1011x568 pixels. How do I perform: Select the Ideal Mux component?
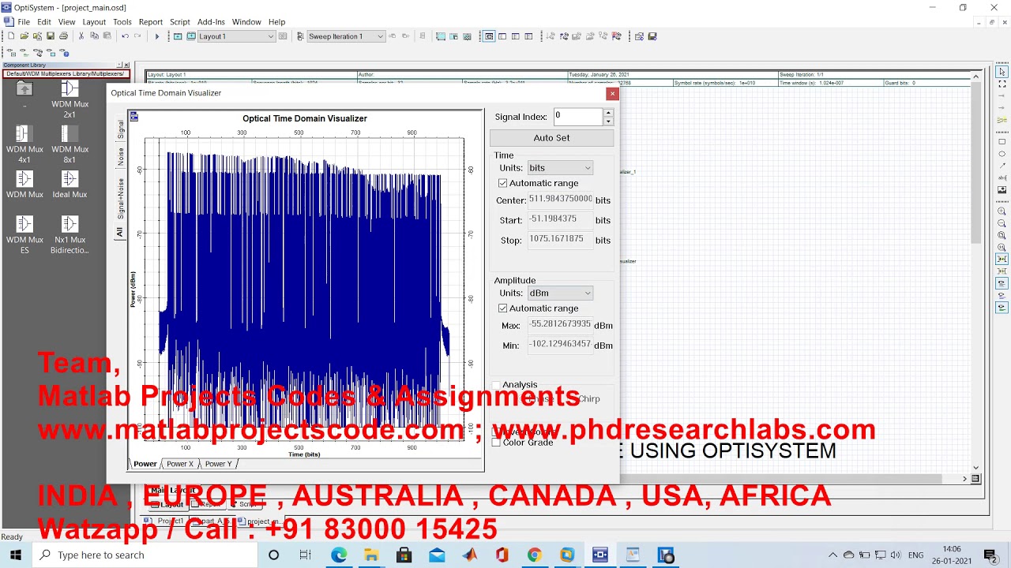[70, 185]
